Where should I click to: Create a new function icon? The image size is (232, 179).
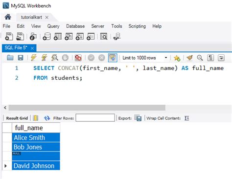coord(91,36)
